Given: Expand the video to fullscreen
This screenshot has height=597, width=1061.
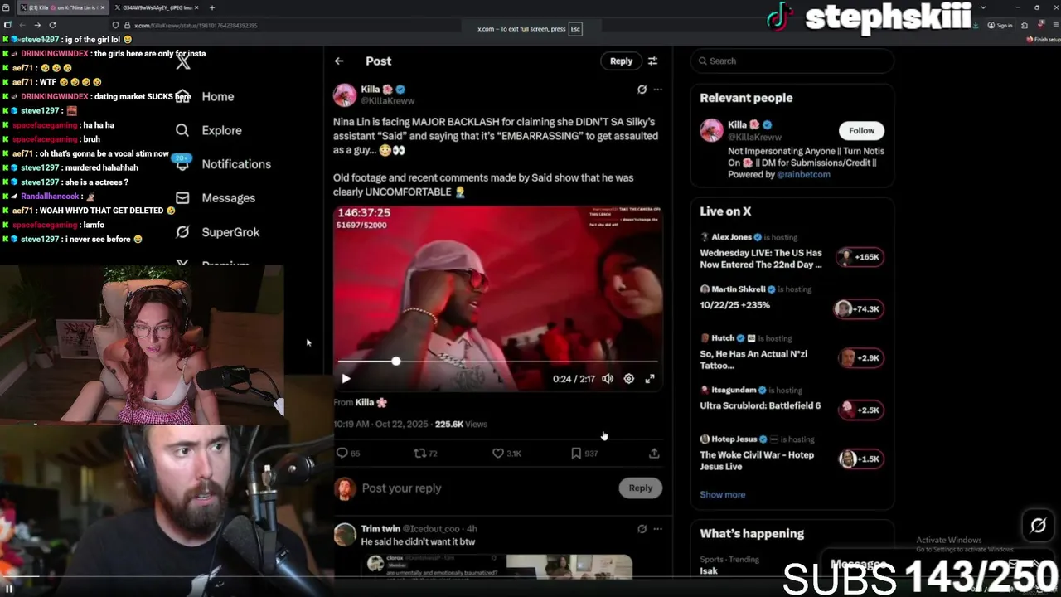Looking at the screenshot, I should (x=650, y=379).
